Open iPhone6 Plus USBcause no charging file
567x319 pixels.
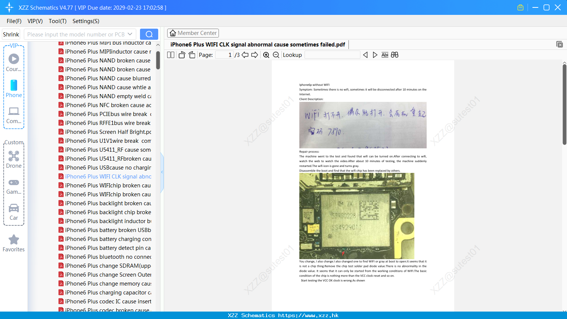coord(105,168)
